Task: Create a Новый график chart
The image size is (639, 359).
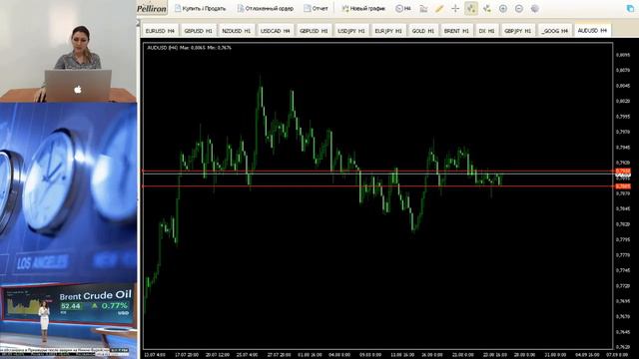Action: click(363, 8)
